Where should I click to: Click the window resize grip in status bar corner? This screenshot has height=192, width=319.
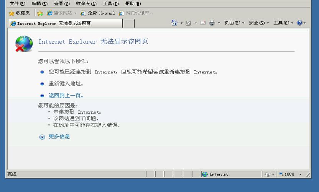point(307,174)
